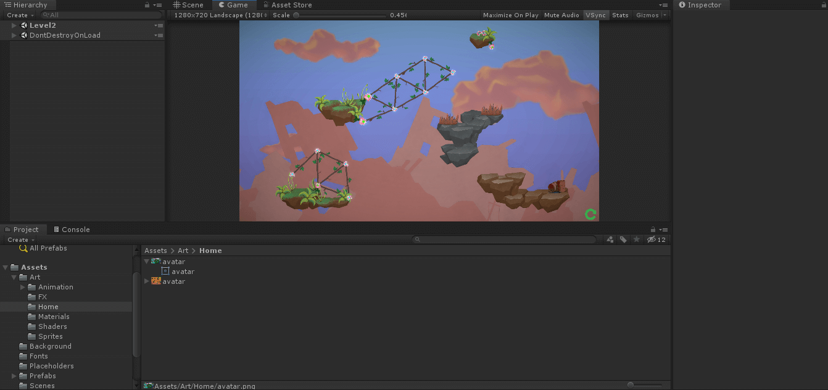Image resolution: width=828 pixels, height=390 pixels.
Task: Select the avatar sprite sub-asset icon
Action: click(165, 272)
